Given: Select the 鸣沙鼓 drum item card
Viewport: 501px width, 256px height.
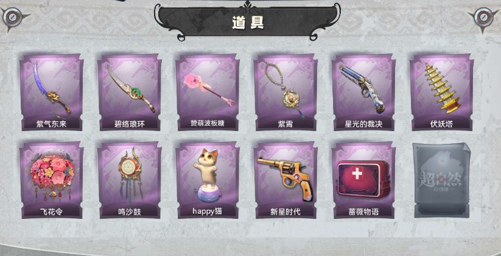Looking at the screenshot, I should (130, 180).
